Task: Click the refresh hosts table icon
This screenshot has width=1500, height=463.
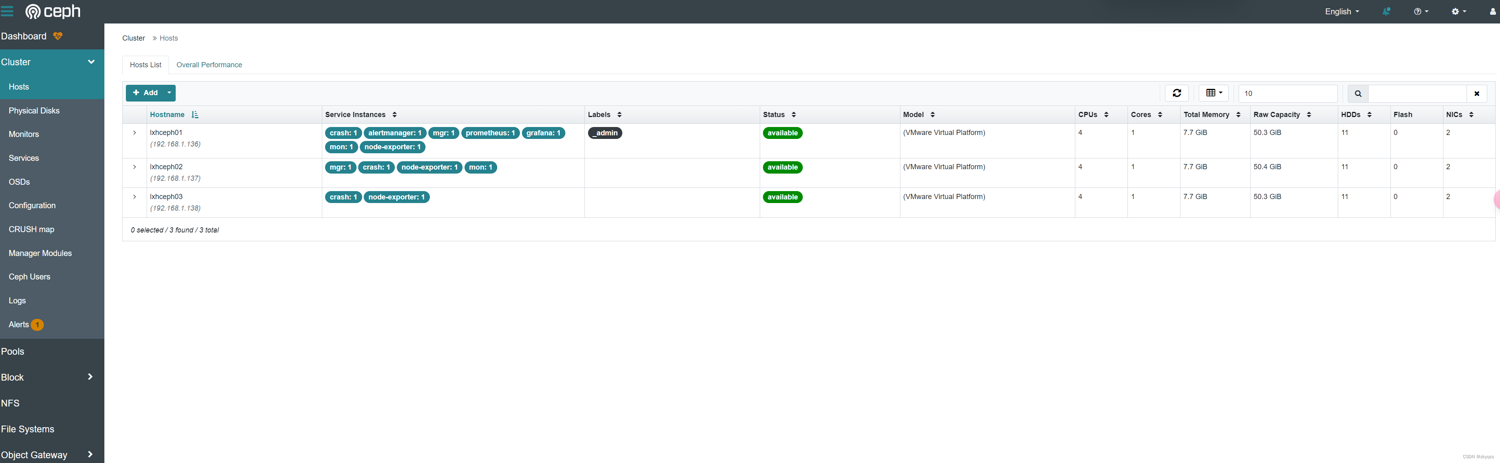Action: [x=1176, y=93]
